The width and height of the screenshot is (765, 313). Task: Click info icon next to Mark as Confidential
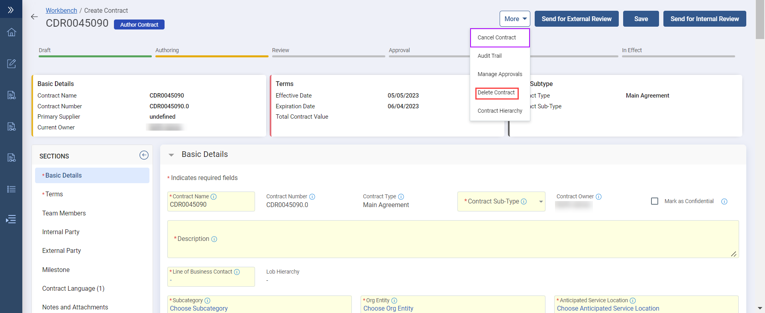click(724, 201)
